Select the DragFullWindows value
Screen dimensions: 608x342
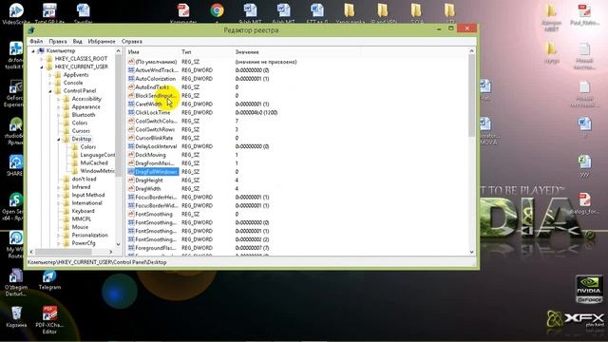[x=156, y=172]
